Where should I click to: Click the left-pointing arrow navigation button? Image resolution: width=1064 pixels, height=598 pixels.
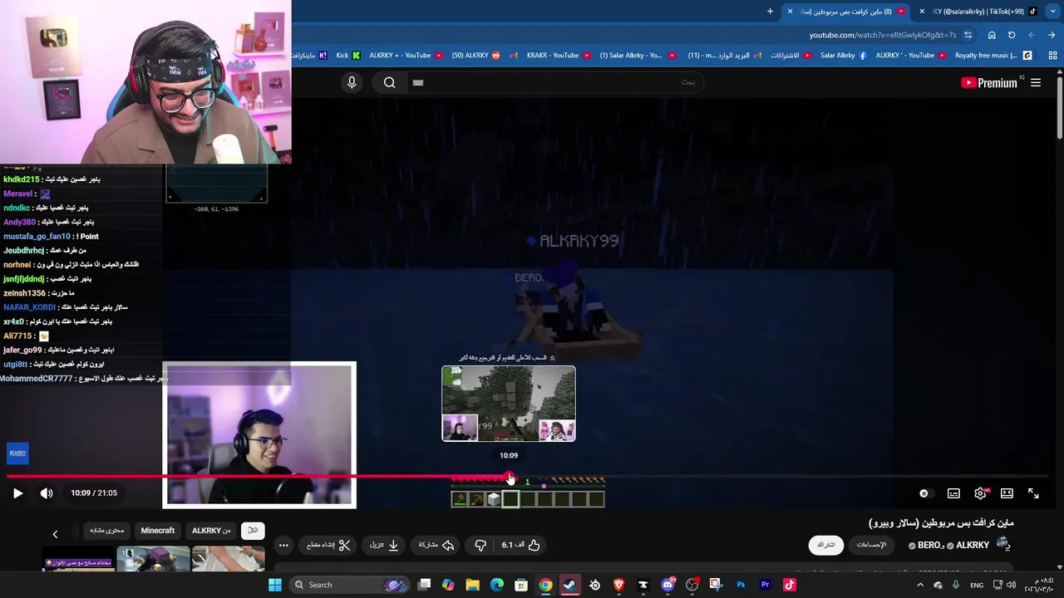(1032, 35)
